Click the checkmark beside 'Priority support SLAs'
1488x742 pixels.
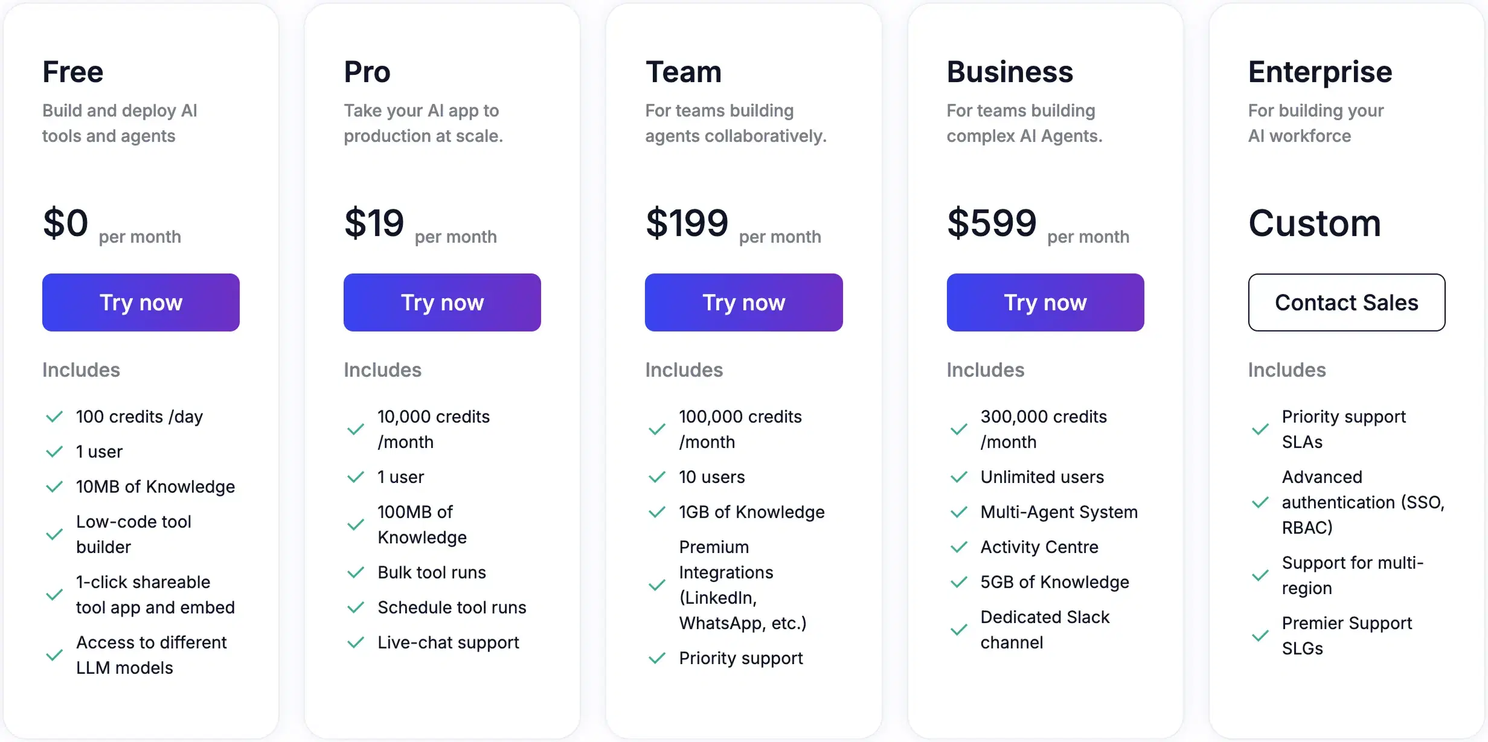1260,429
